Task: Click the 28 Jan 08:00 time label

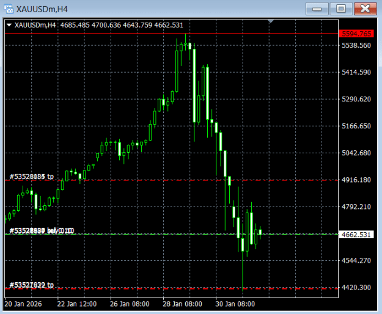Action: (x=183, y=304)
